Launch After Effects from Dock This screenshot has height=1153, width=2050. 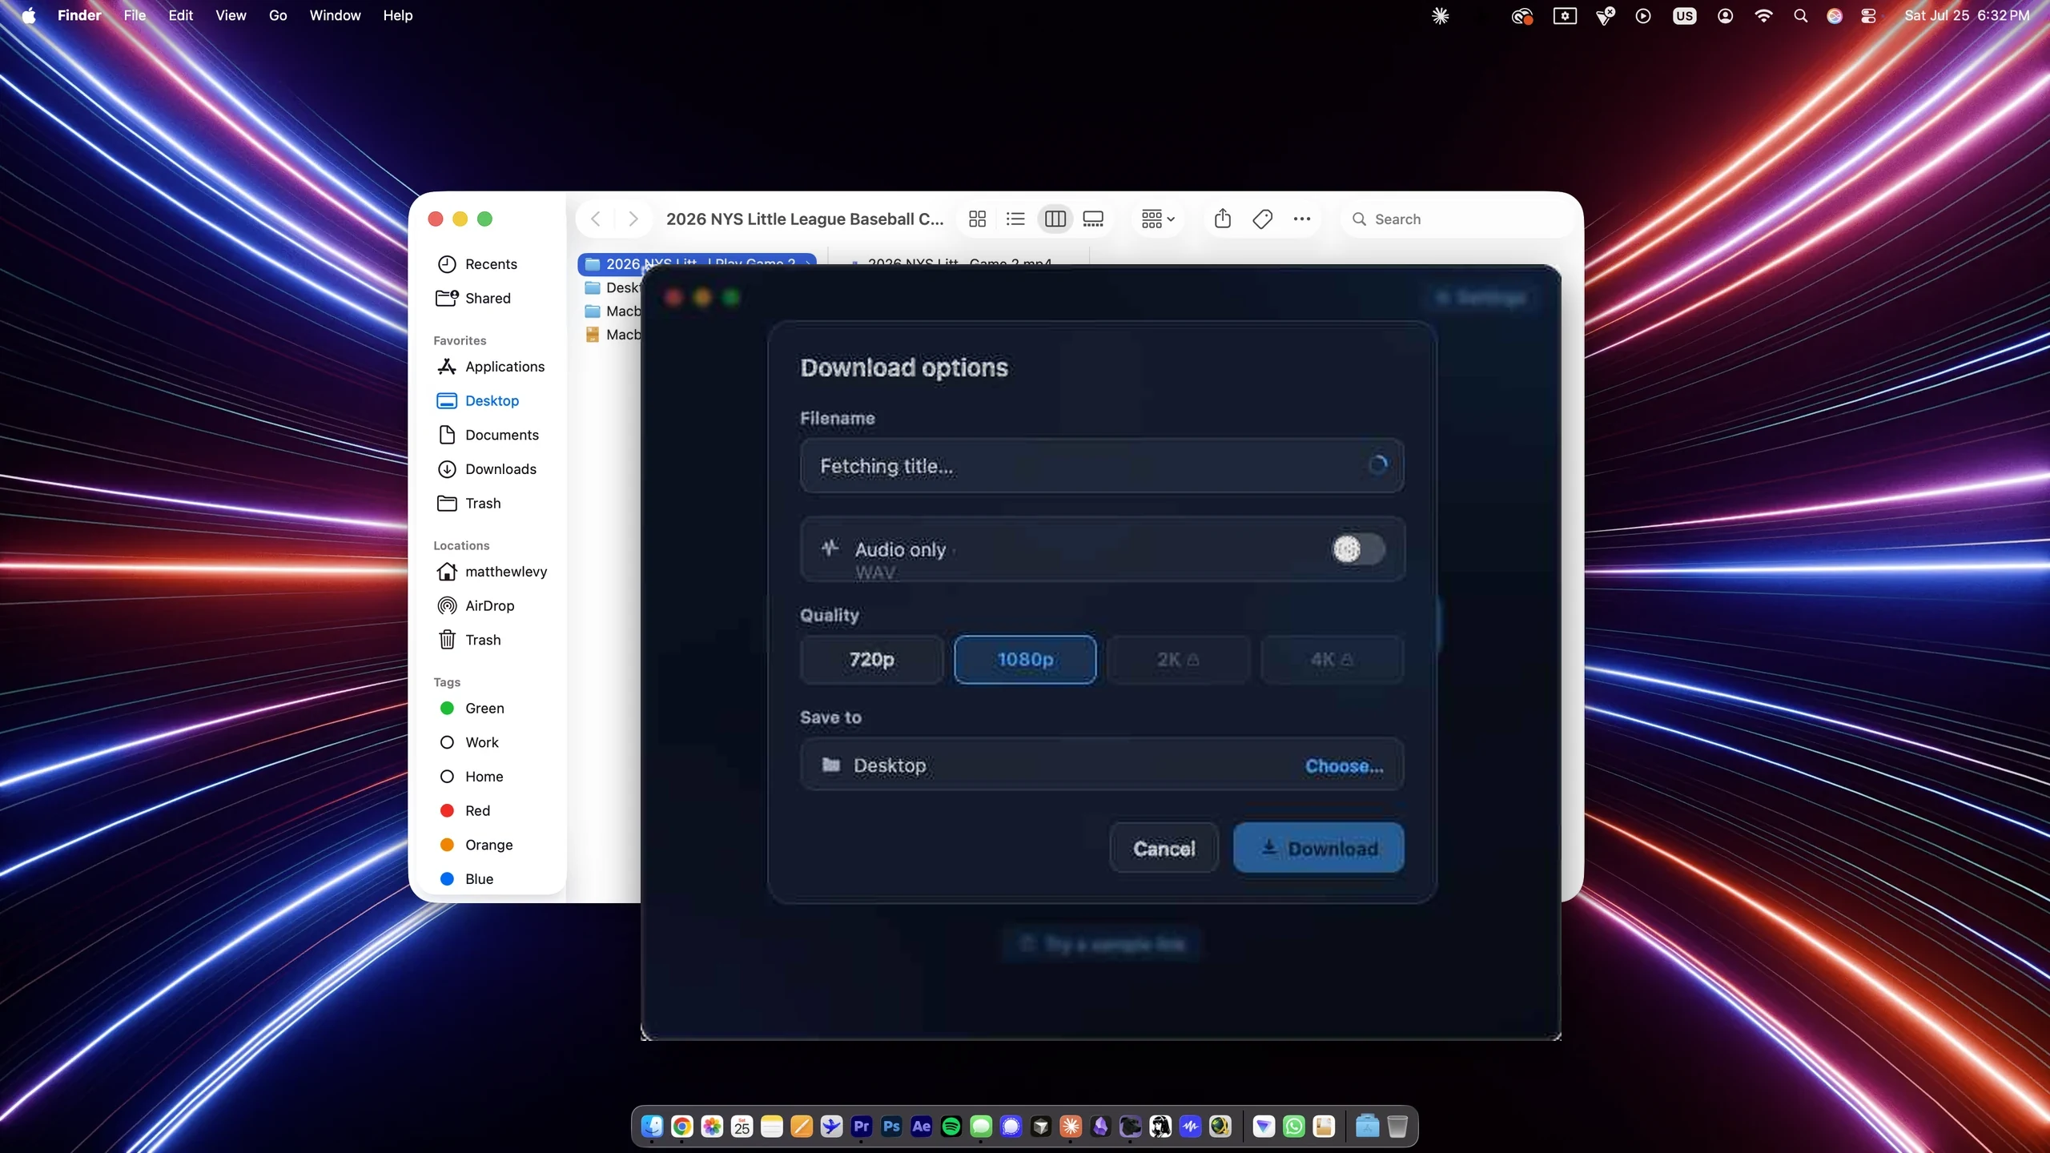(922, 1127)
